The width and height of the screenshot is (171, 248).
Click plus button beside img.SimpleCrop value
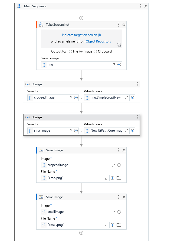click(x=132, y=98)
